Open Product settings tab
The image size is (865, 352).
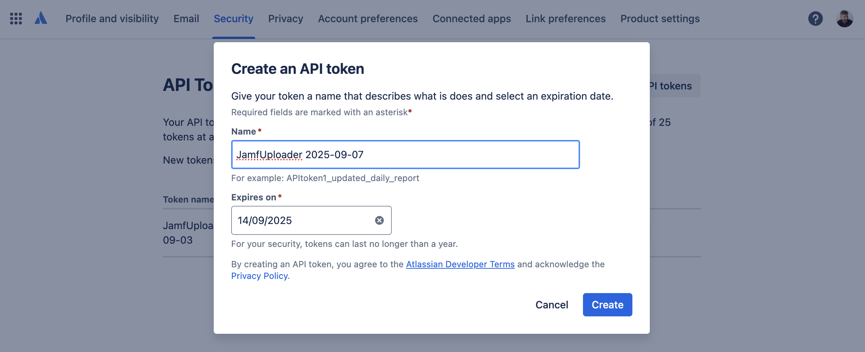coord(660,19)
